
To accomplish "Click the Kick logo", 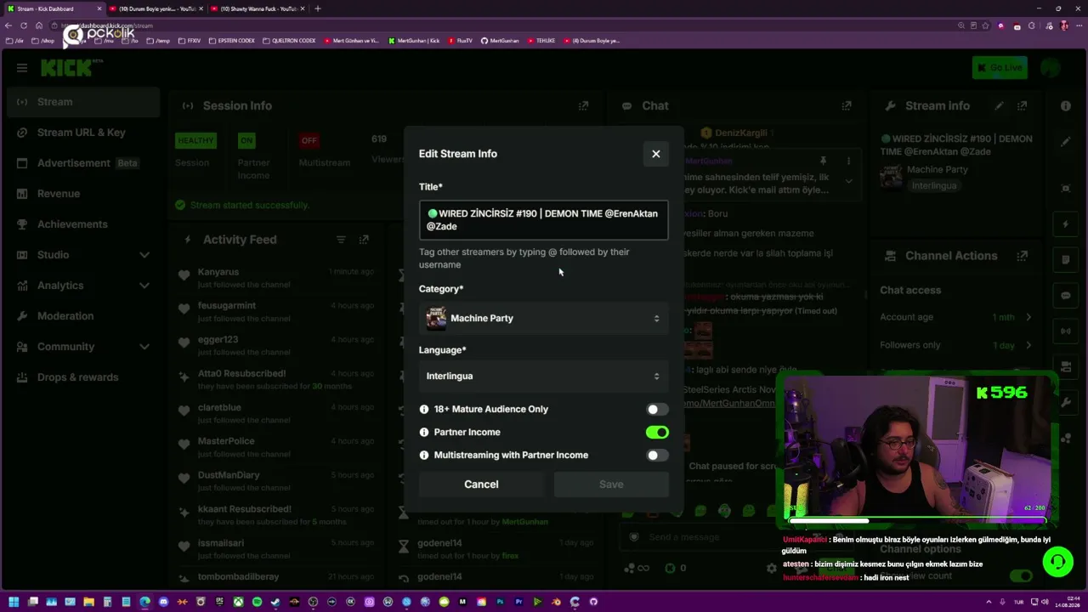I will tap(67, 68).
